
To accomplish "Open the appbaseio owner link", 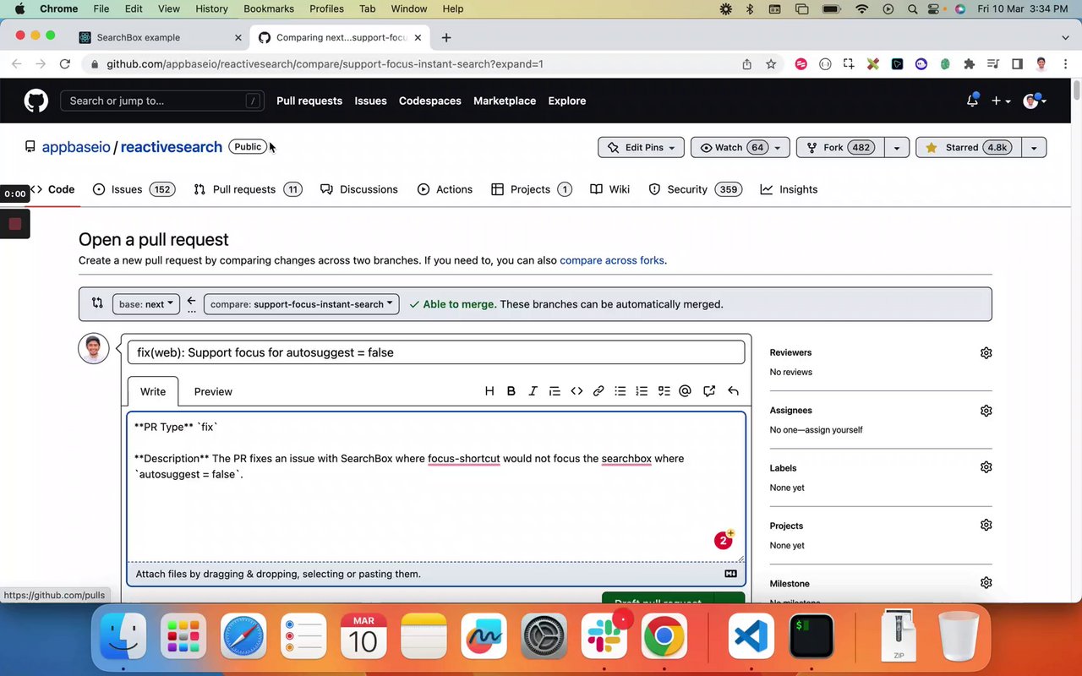I will tap(76, 147).
